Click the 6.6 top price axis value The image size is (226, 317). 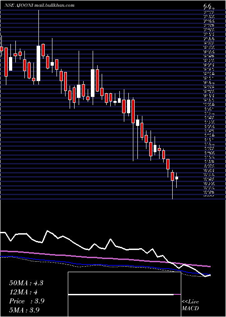(207, 6)
